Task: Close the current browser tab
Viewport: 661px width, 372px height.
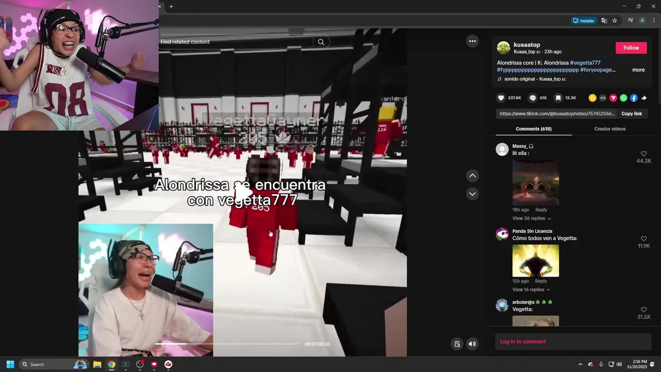Action: (160, 6)
